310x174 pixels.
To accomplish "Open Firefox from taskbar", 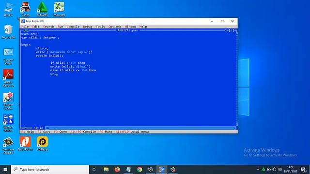I will tap(117, 170).
